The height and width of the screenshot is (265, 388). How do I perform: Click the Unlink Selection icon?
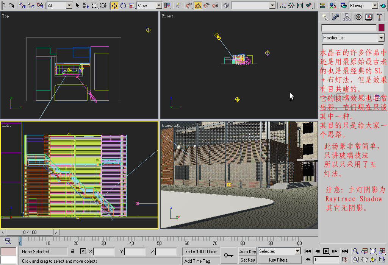pos(31,5)
